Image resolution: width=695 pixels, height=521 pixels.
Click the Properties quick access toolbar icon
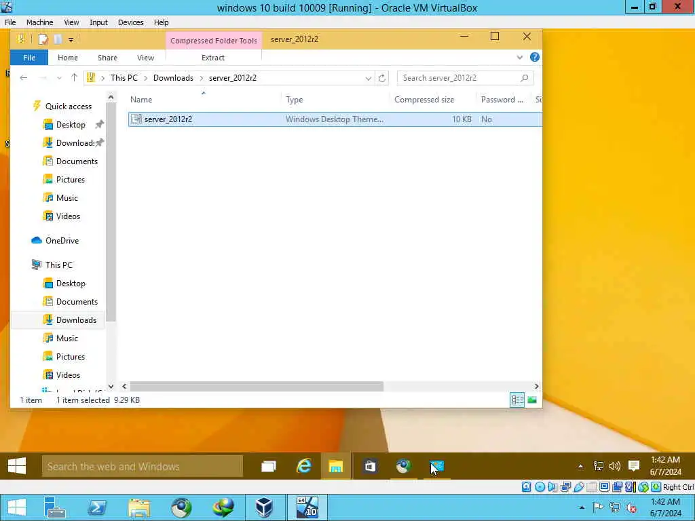[43, 39]
